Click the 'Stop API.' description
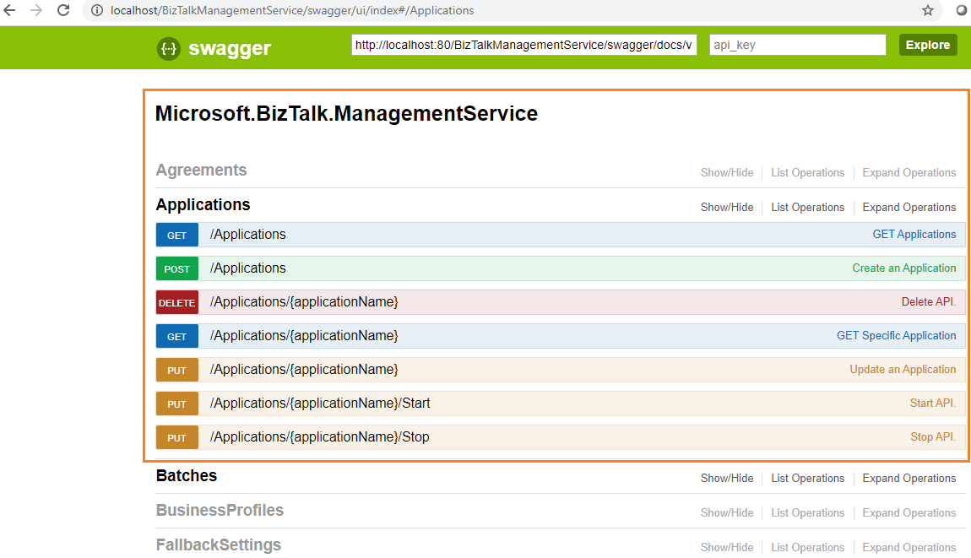The width and height of the screenshot is (971, 558). coord(933,437)
